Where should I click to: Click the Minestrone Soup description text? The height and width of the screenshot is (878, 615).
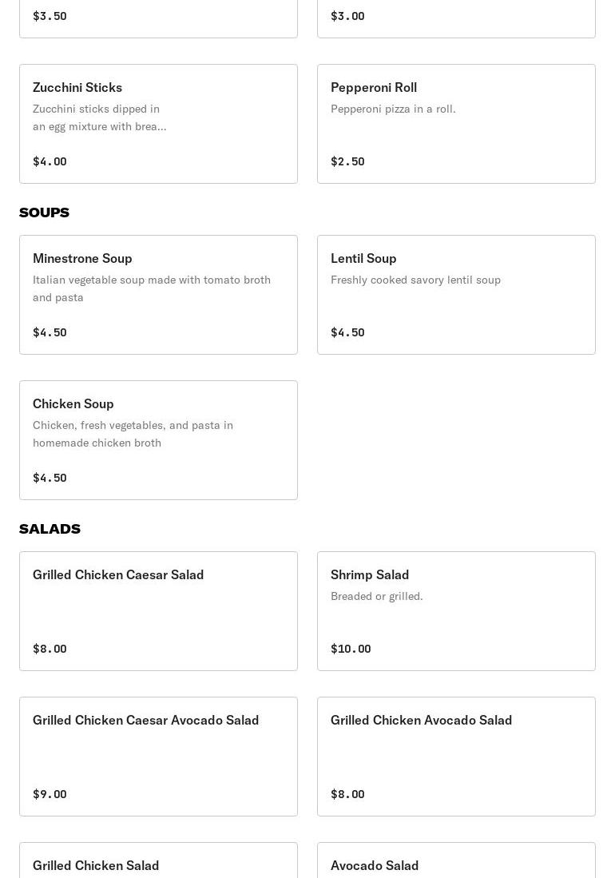coord(152,288)
